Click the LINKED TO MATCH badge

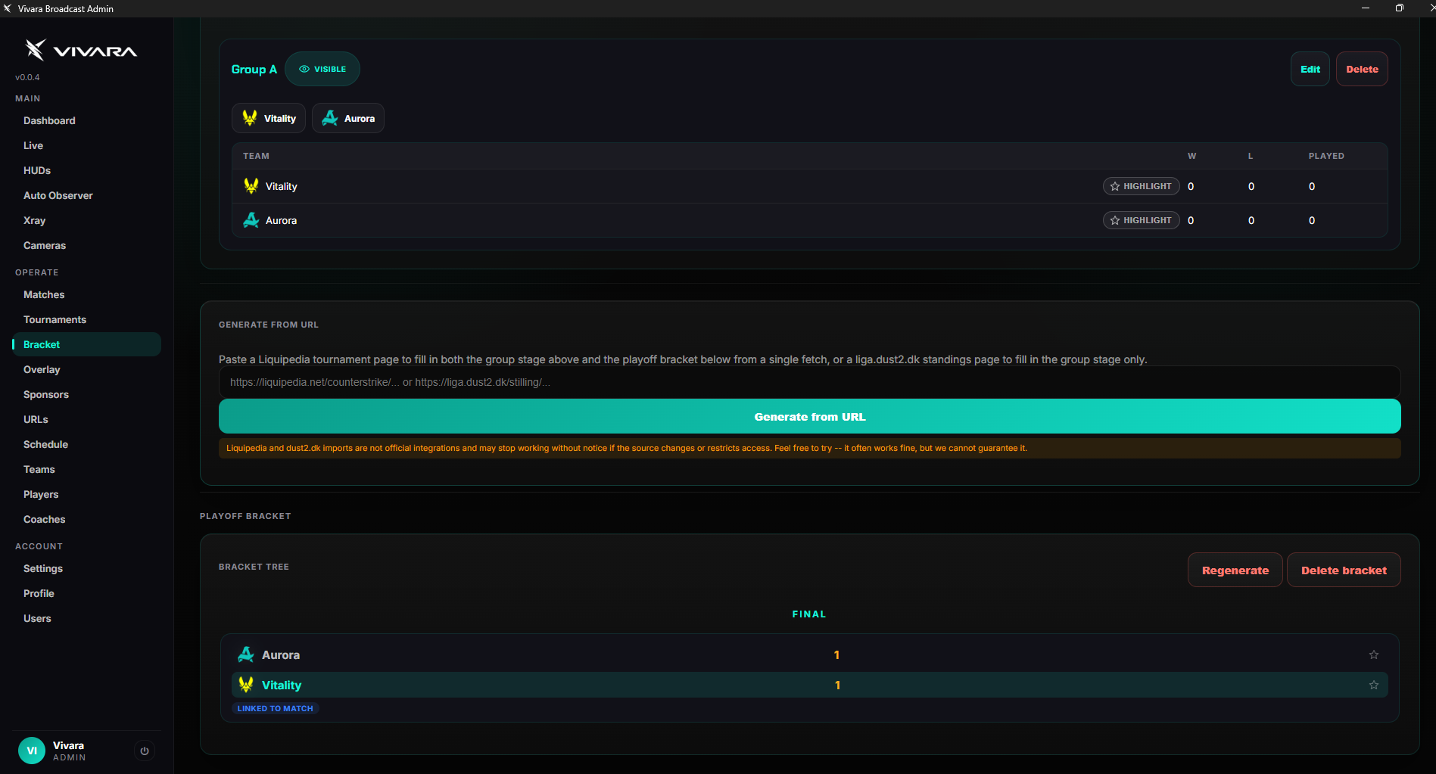(x=275, y=708)
